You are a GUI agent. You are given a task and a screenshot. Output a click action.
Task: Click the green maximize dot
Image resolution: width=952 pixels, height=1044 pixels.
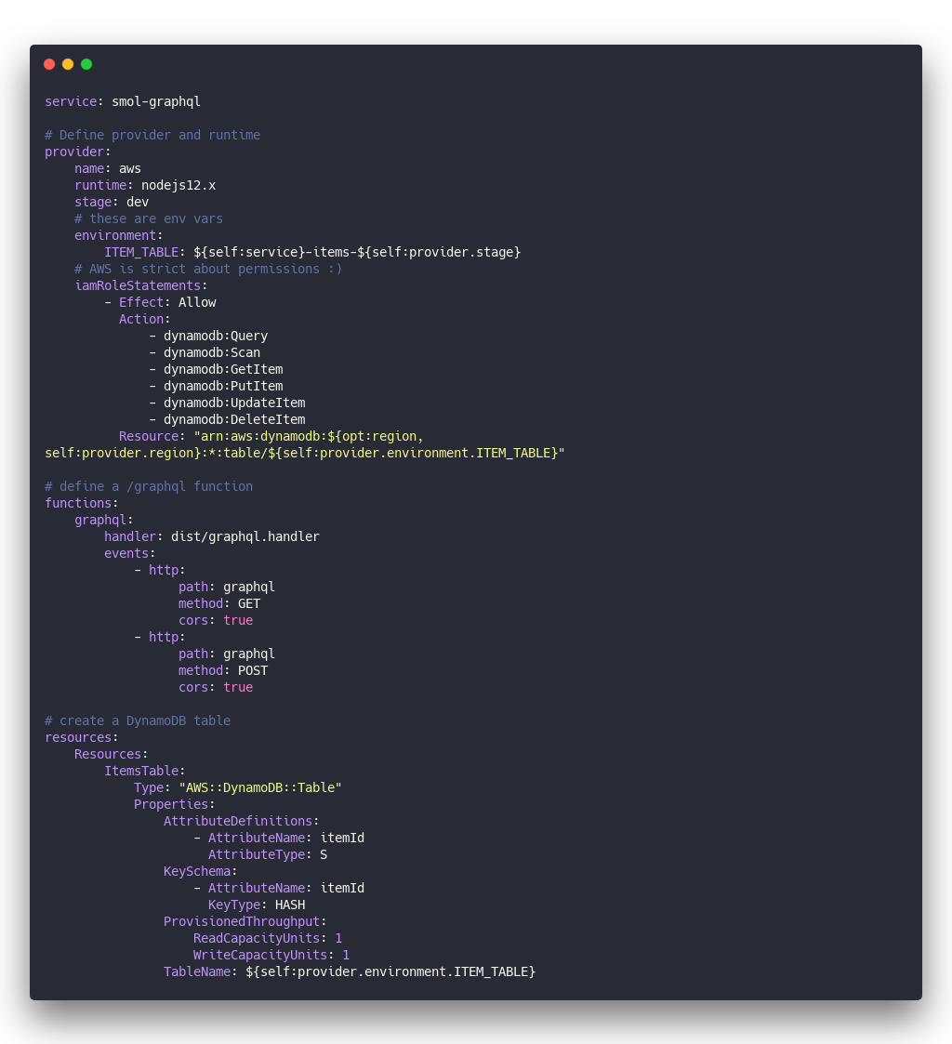(x=86, y=64)
